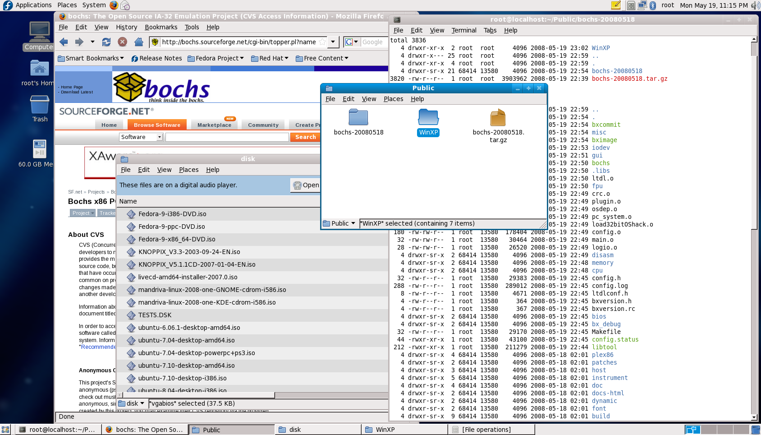This screenshot has width=761, height=435.
Task: Switch to File operations taskbar button
Action: point(491,430)
